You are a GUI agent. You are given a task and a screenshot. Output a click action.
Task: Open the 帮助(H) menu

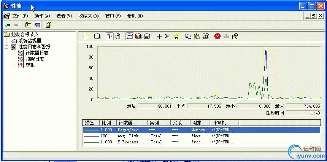click(135, 16)
